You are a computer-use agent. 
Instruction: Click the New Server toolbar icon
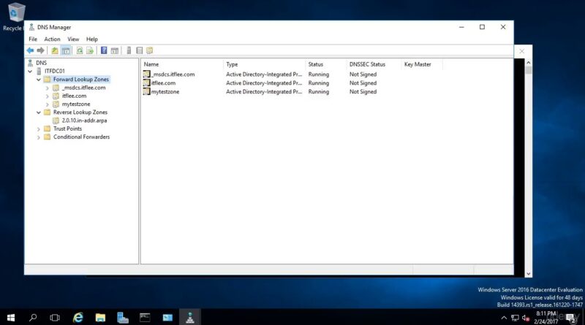[x=129, y=50]
